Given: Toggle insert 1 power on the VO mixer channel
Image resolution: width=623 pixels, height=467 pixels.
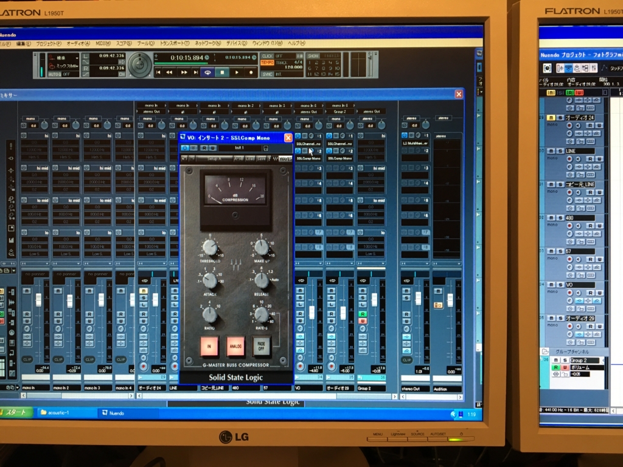Looking at the screenshot, I should [x=298, y=136].
